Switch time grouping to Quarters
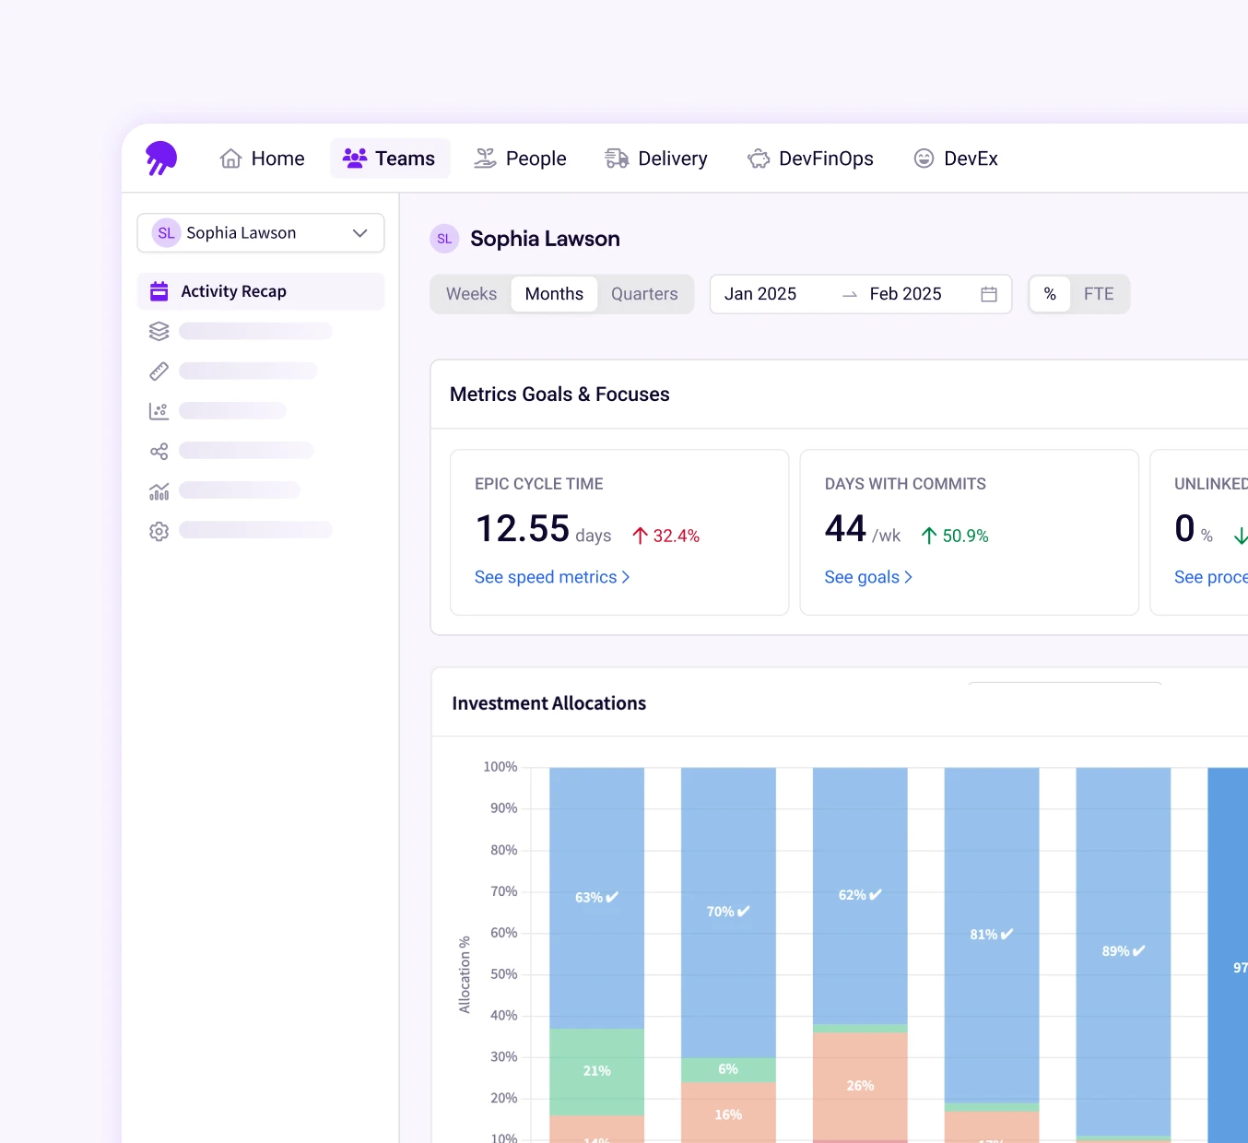The width and height of the screenshot is (1248, 1143). tap(644, 294)
